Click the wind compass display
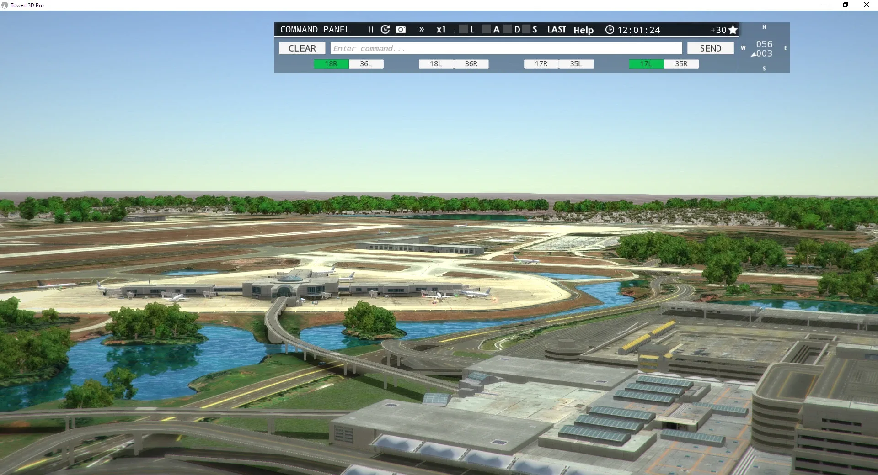Image resolution: width=878 pixels, height=475 pixels. point(764,48)
